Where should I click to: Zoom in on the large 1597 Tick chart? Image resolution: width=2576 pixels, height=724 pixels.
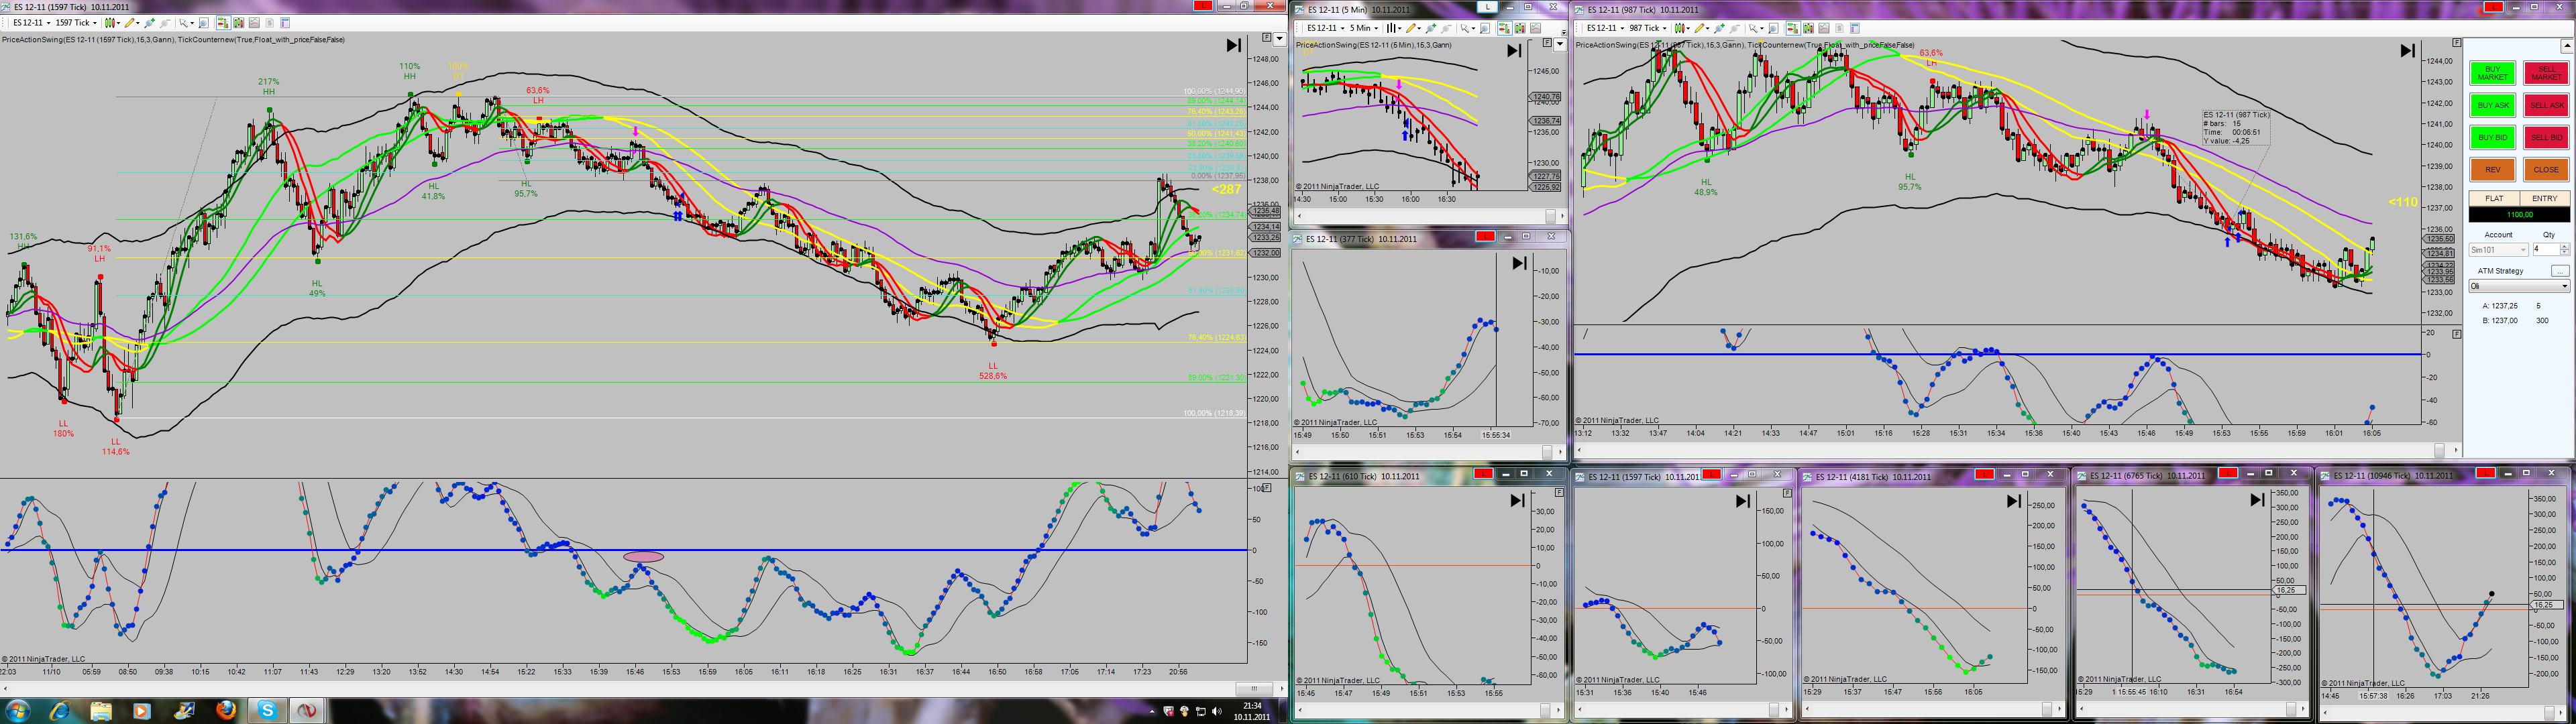pyautogui.click(x=150, y=23)
